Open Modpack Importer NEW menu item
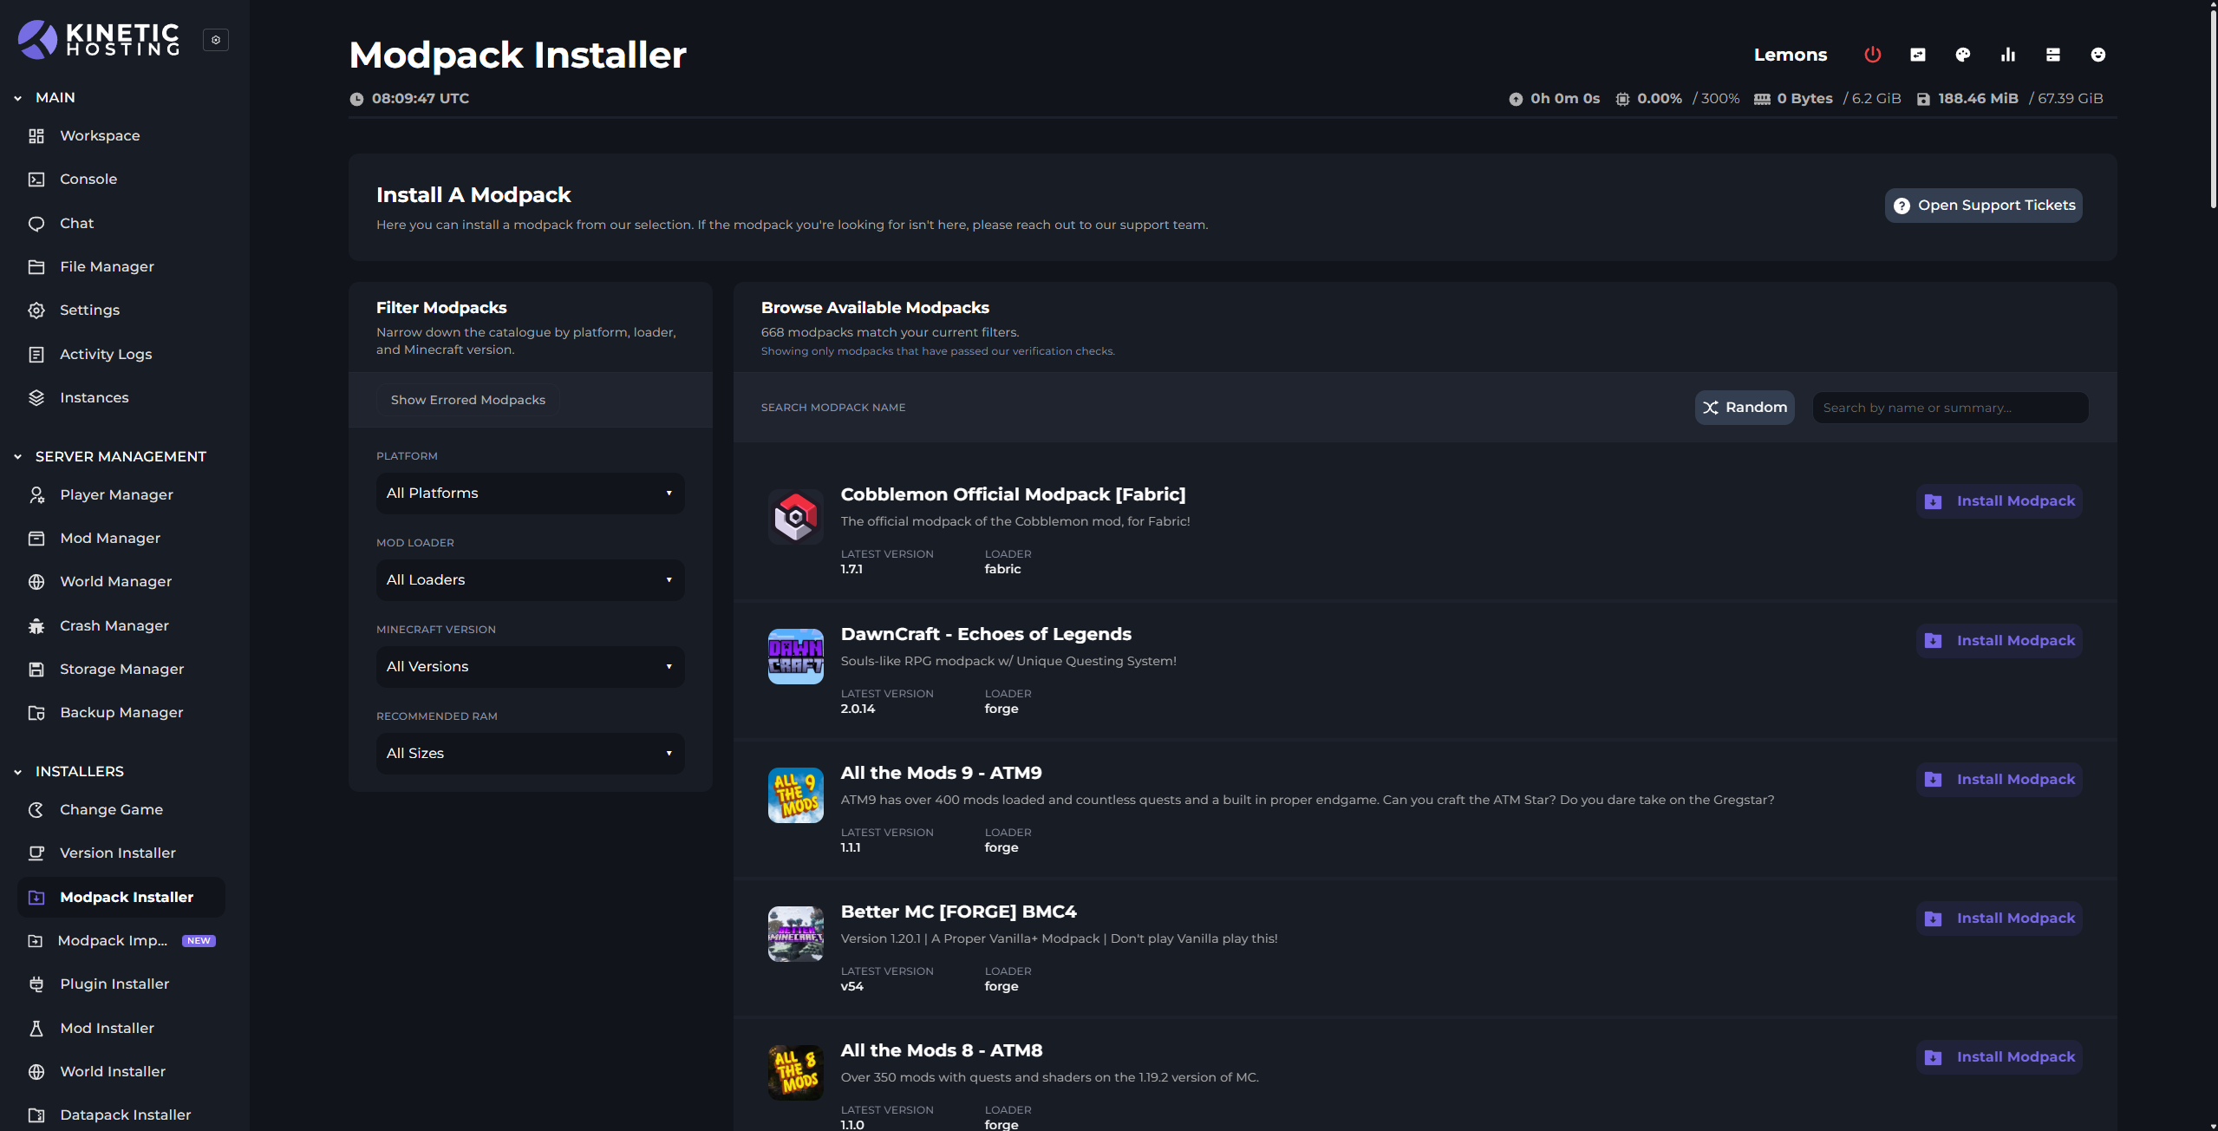The height and width of the screenshot is (1131, 2218). (121, 941)
